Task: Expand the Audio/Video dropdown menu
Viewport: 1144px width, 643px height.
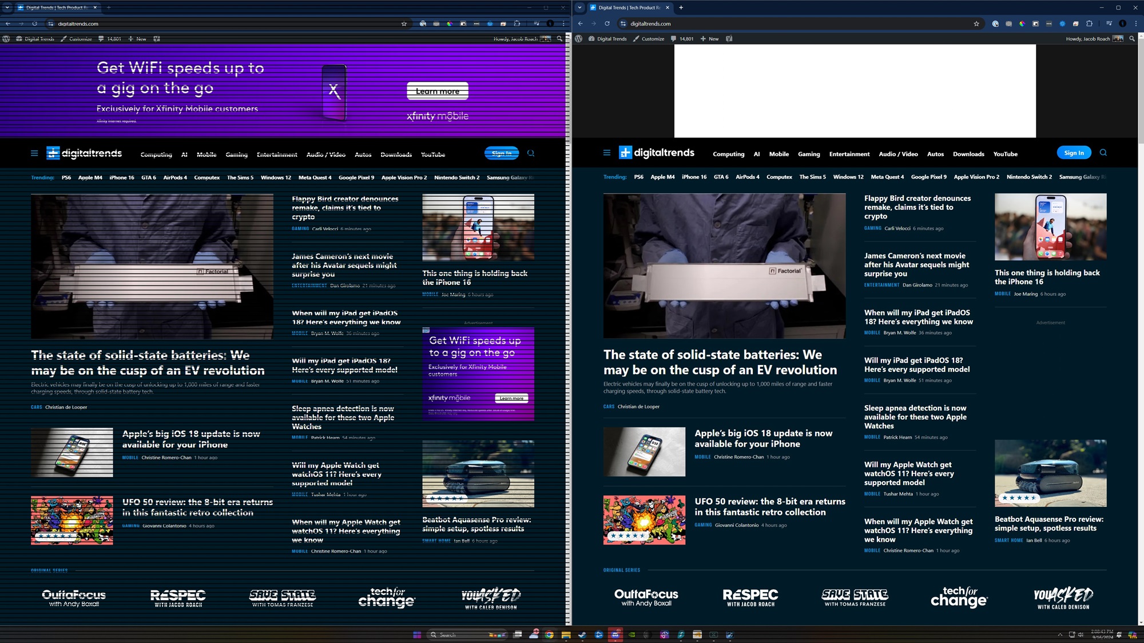Action: 897,153
